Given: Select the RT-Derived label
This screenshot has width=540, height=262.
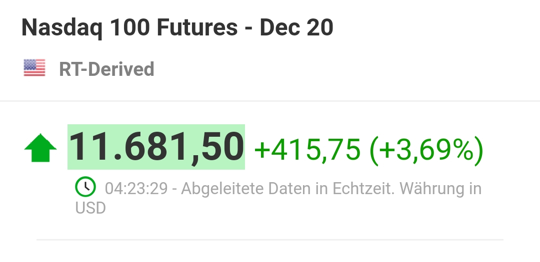Looking at the screenshot, I should (106, 69).
